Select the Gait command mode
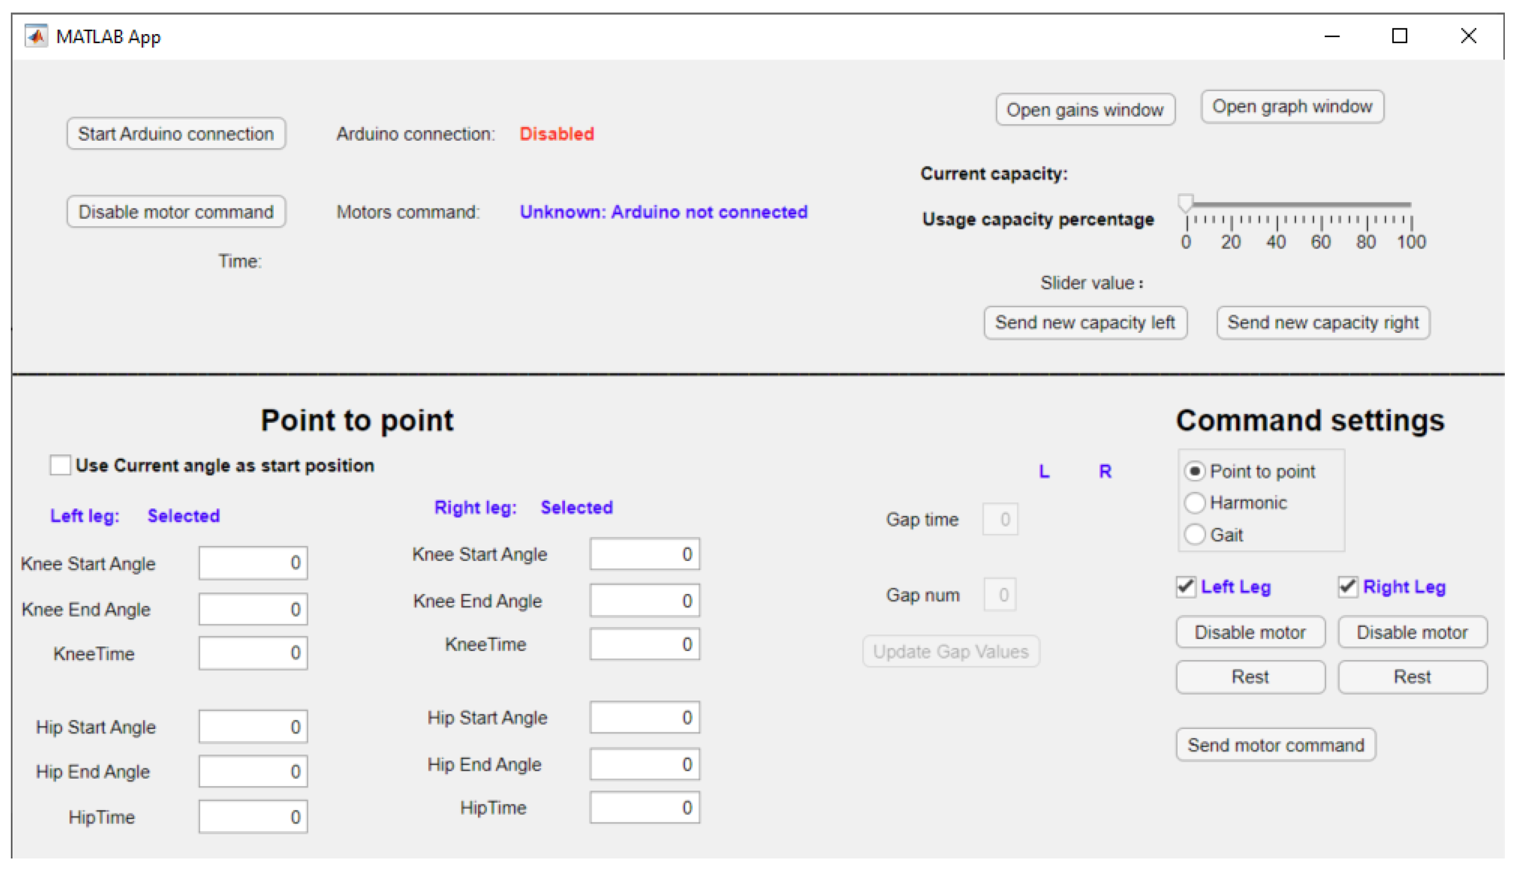 click(x=1195, y=534)
